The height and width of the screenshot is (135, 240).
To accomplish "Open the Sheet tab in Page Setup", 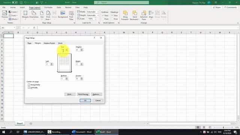I will [x=60, y=43].
